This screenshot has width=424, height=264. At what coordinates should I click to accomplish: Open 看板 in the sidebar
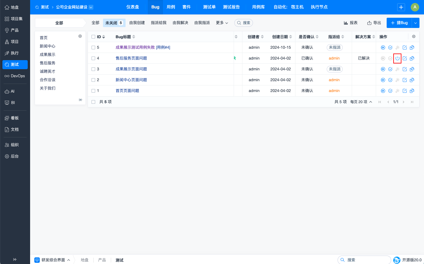point(15,118)
